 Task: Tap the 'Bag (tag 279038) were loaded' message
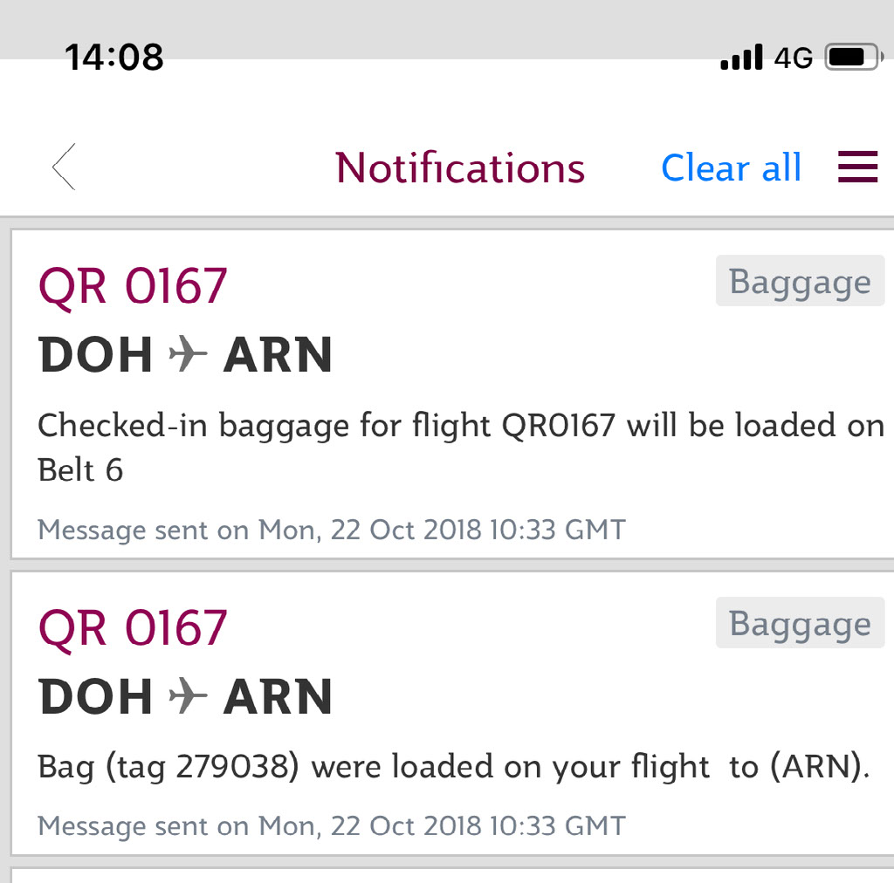(454, 767)
